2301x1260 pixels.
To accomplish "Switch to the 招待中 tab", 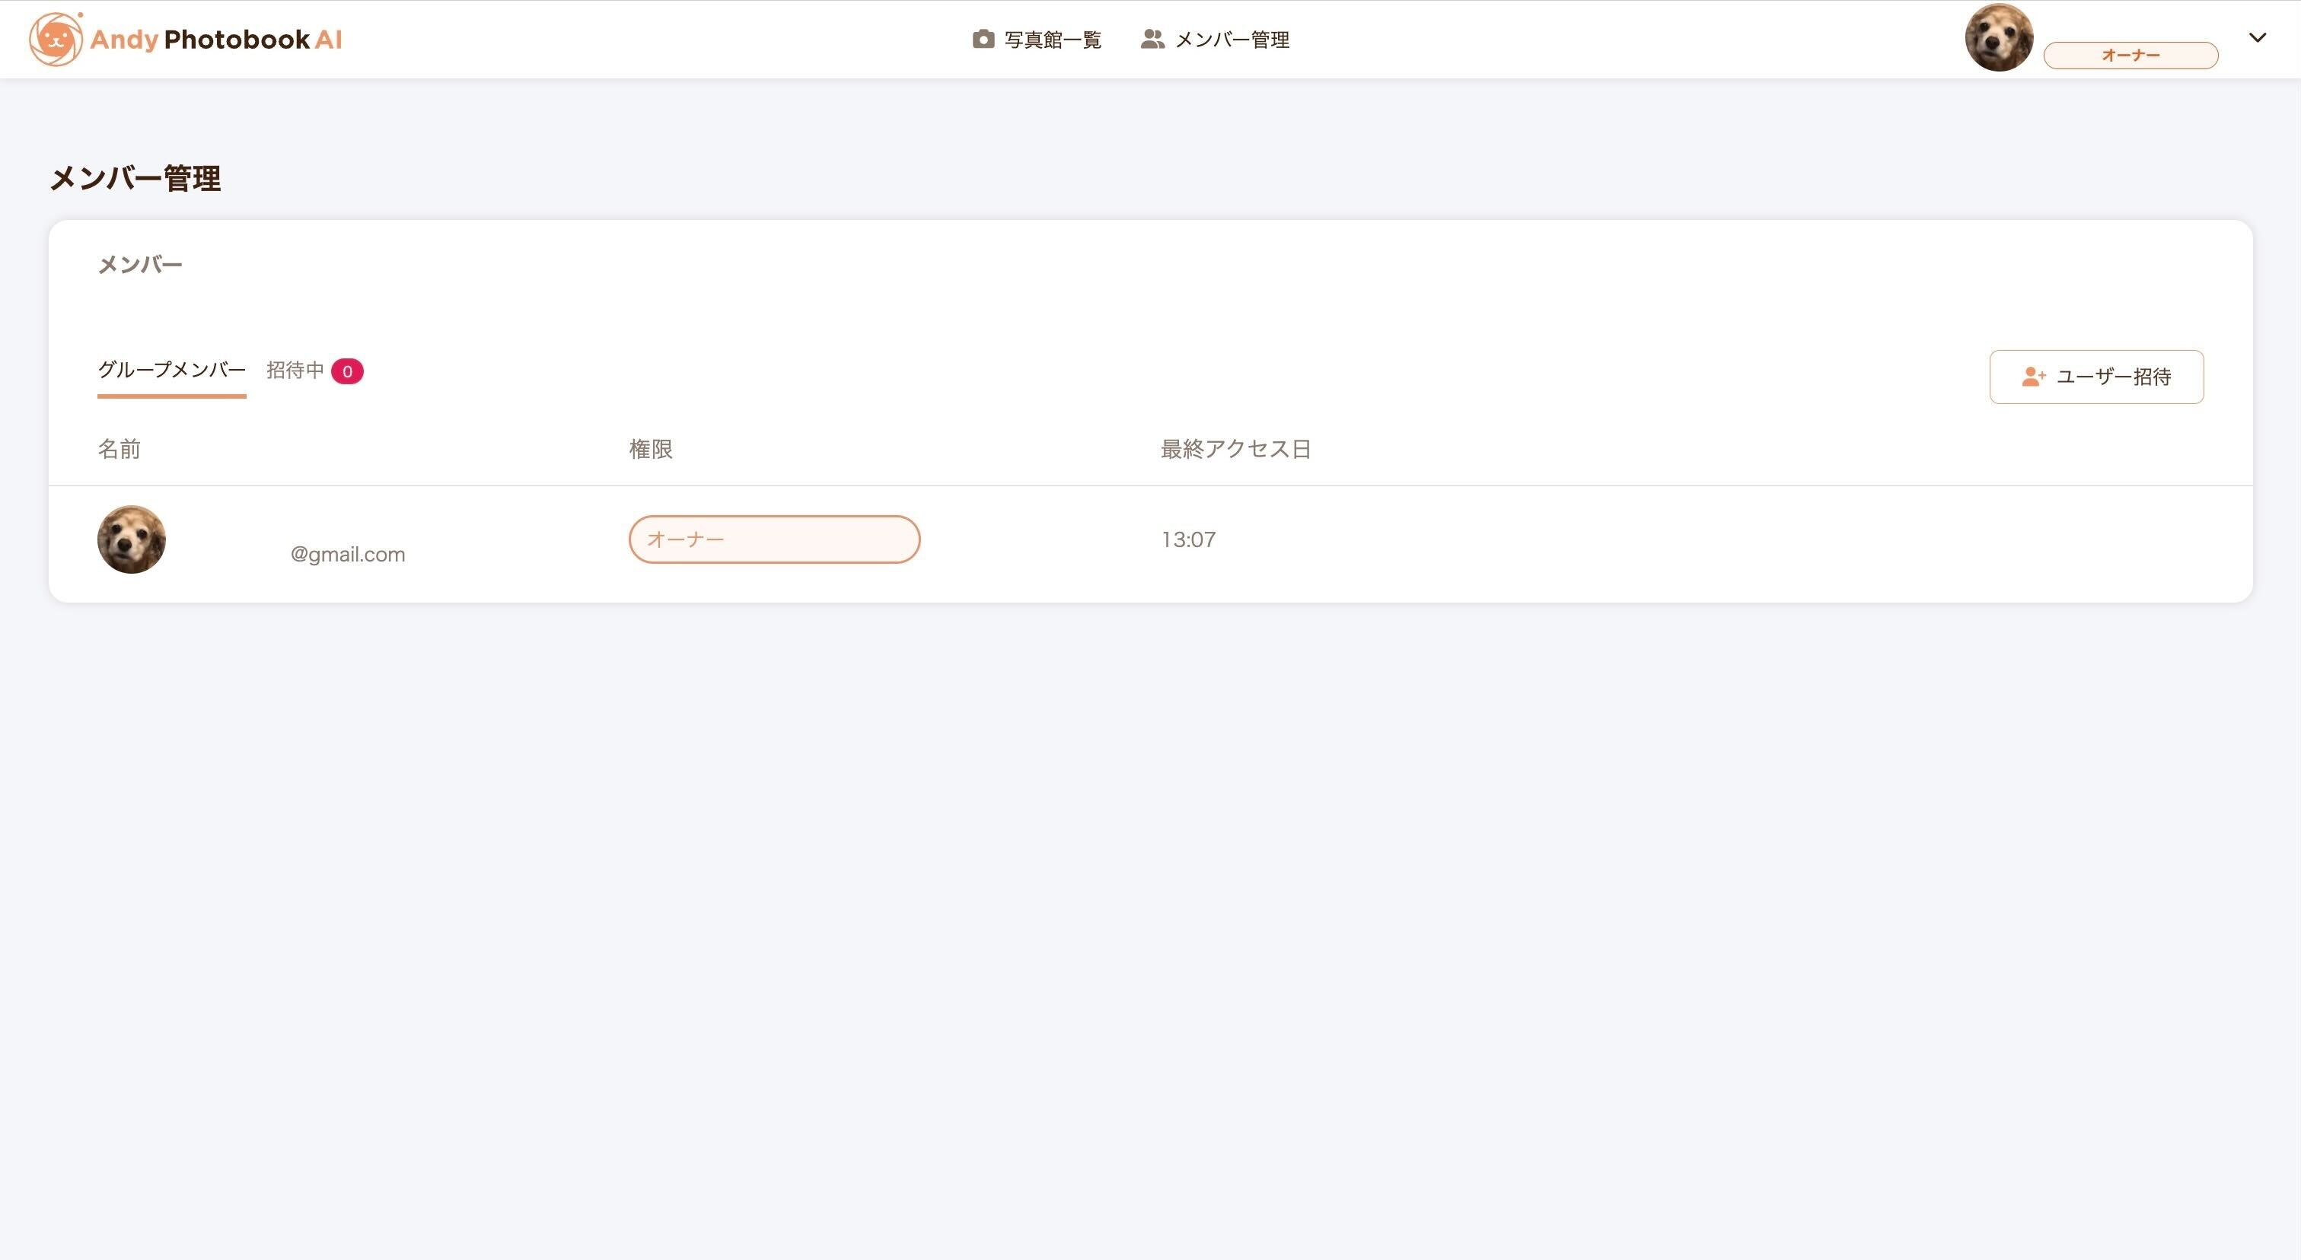I will 295,370.
